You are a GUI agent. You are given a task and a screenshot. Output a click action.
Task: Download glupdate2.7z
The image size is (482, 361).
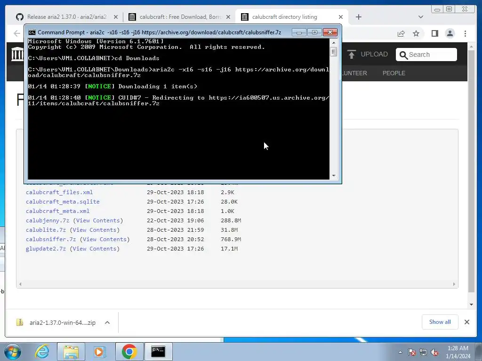pyautogui.click(x=46, y=249)
